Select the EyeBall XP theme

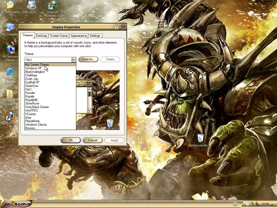click(x=50, y=82)
